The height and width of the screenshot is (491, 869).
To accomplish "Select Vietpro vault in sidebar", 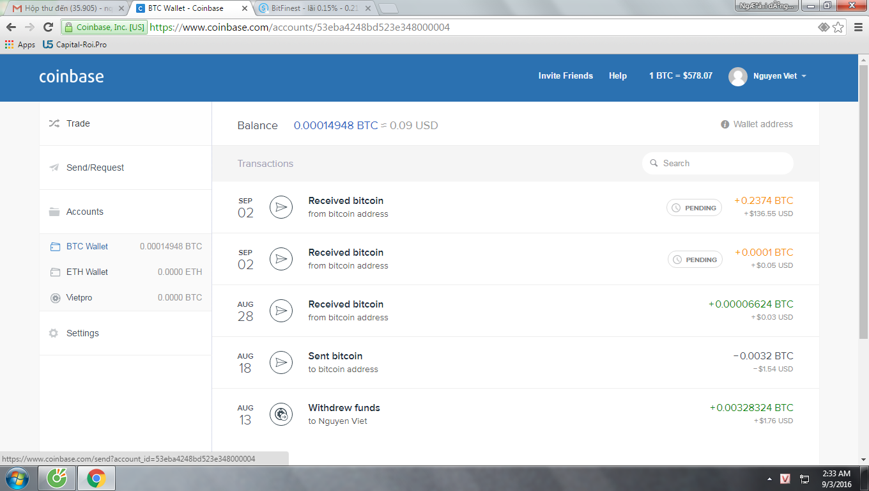I will [x=125, y=297].
